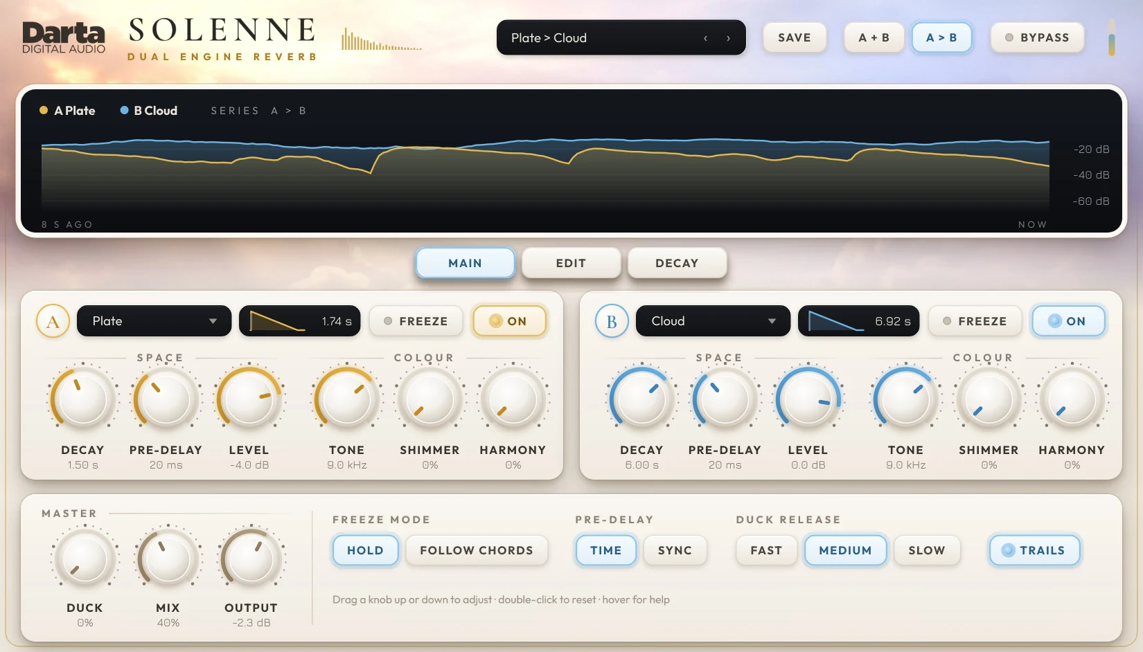
Task: Go to previous preset with left arrow
Action: (x=705, y=38)
